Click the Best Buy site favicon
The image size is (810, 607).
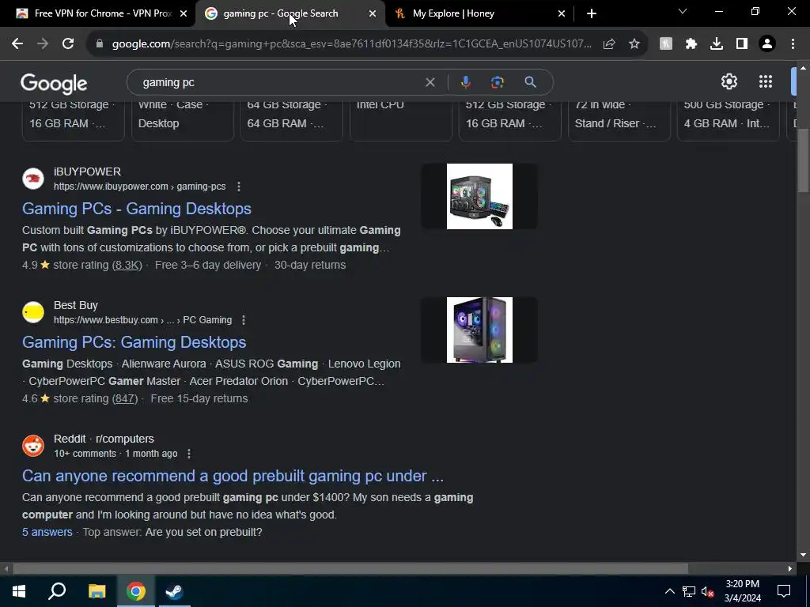[33, 312]
